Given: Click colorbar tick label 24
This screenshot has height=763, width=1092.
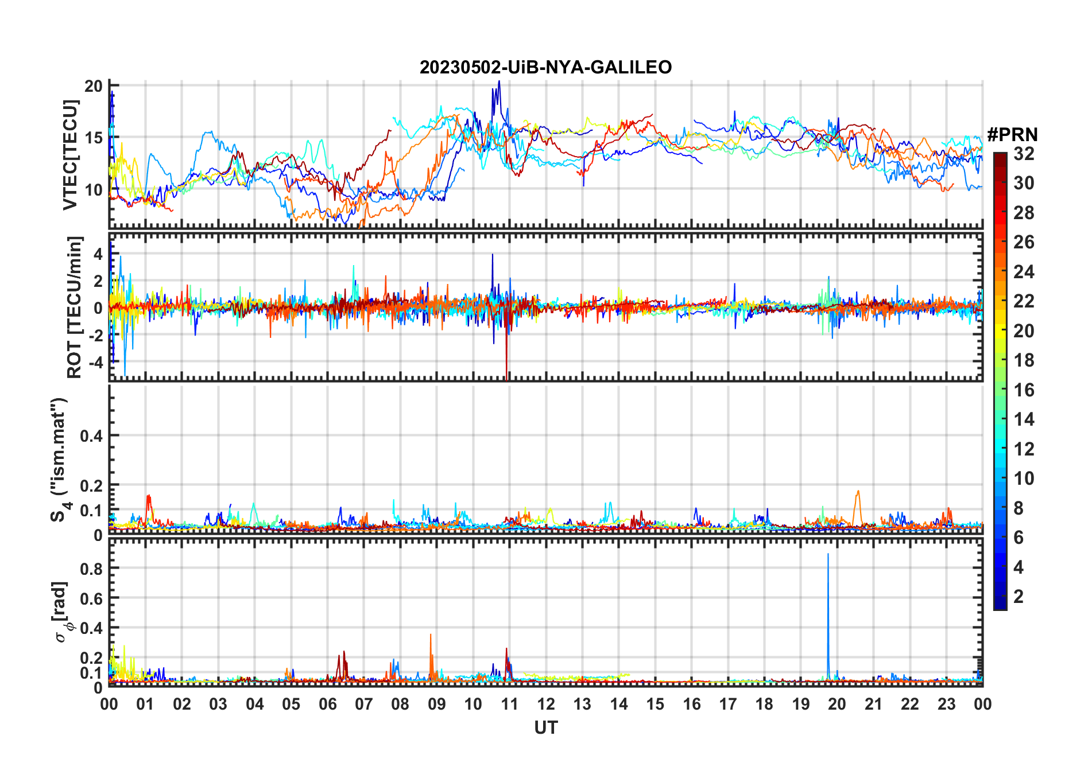Looking at the screenshot, I should 1024,272.
